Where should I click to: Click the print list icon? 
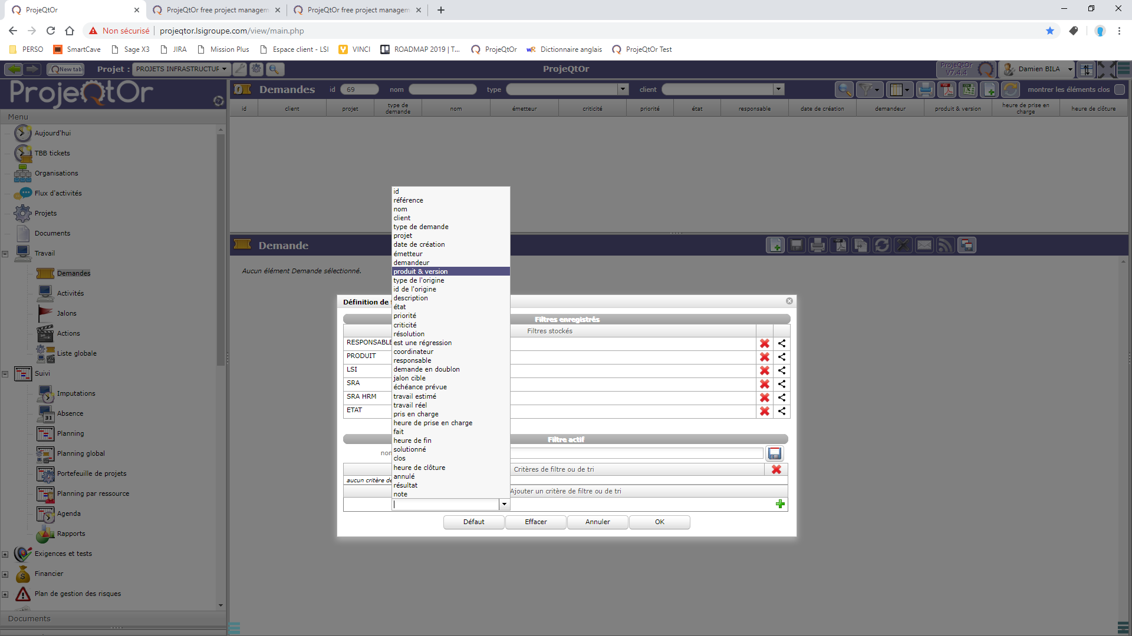(926, 90)
